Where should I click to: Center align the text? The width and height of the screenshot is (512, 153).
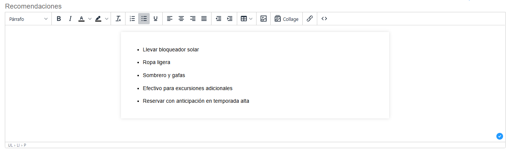181,19
